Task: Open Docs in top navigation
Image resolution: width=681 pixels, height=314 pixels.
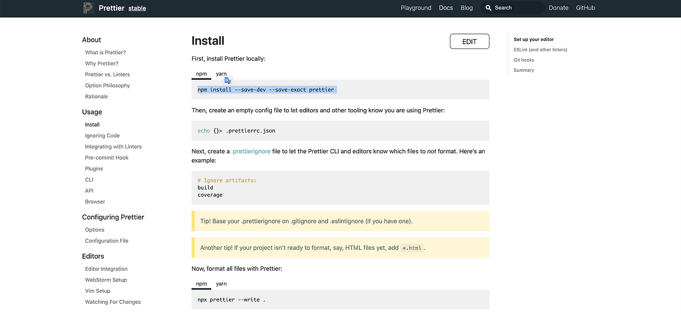Action: 446,8
